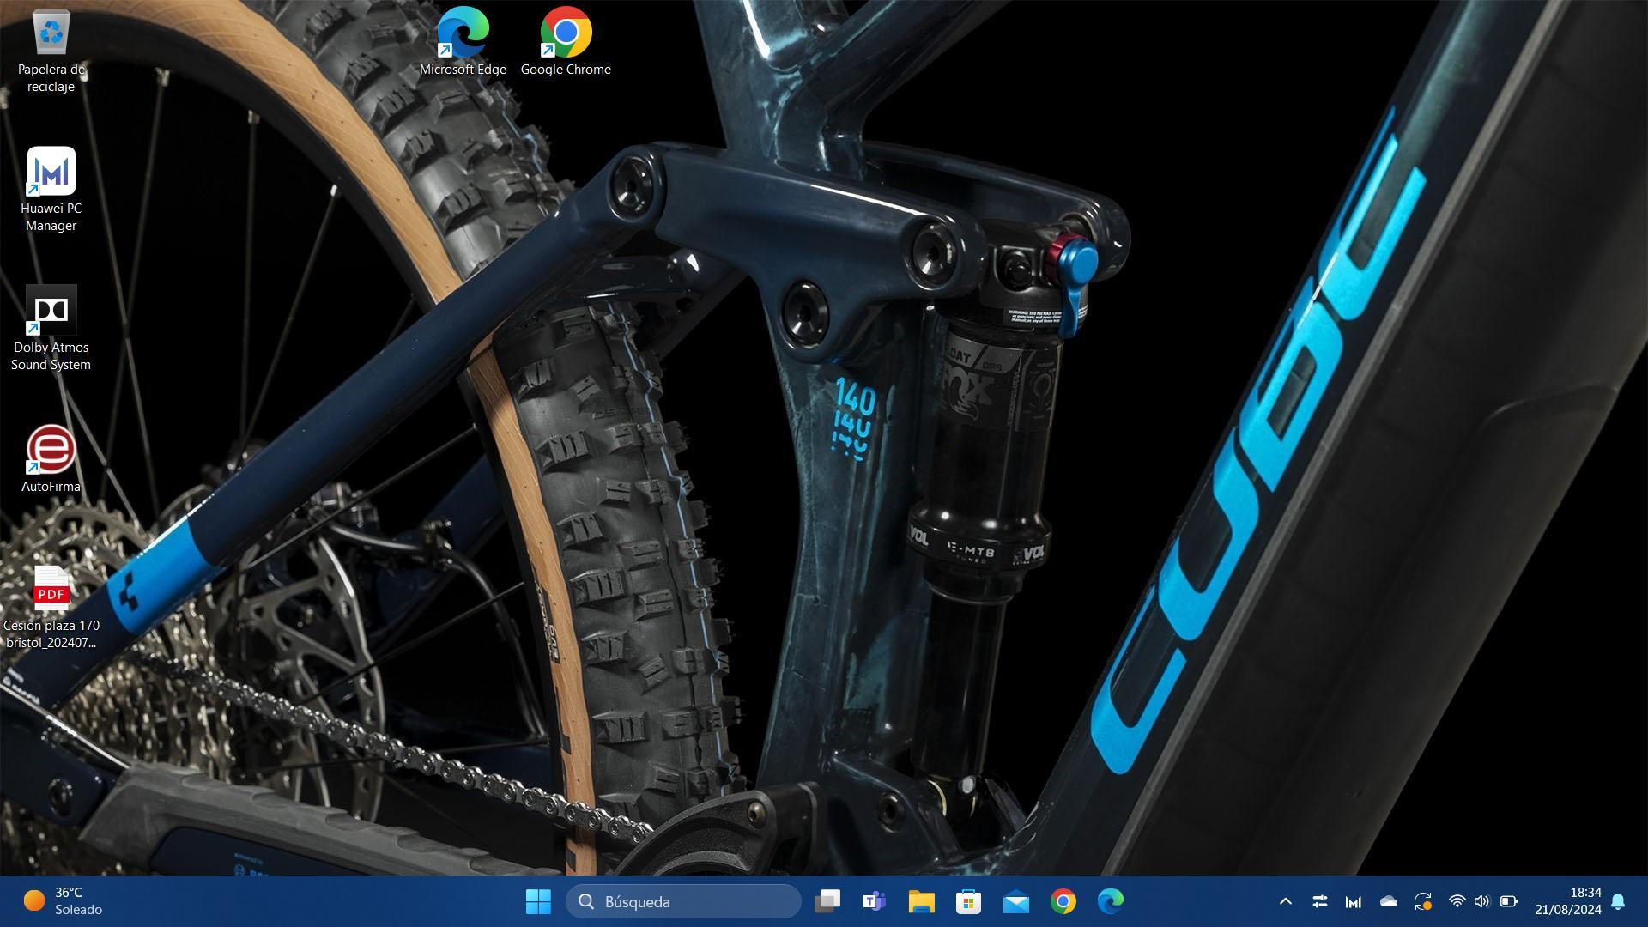The width and height of the screenshot is (1648, 927).
Task: Open the Windows Start menu
Action: pos(538,901)
